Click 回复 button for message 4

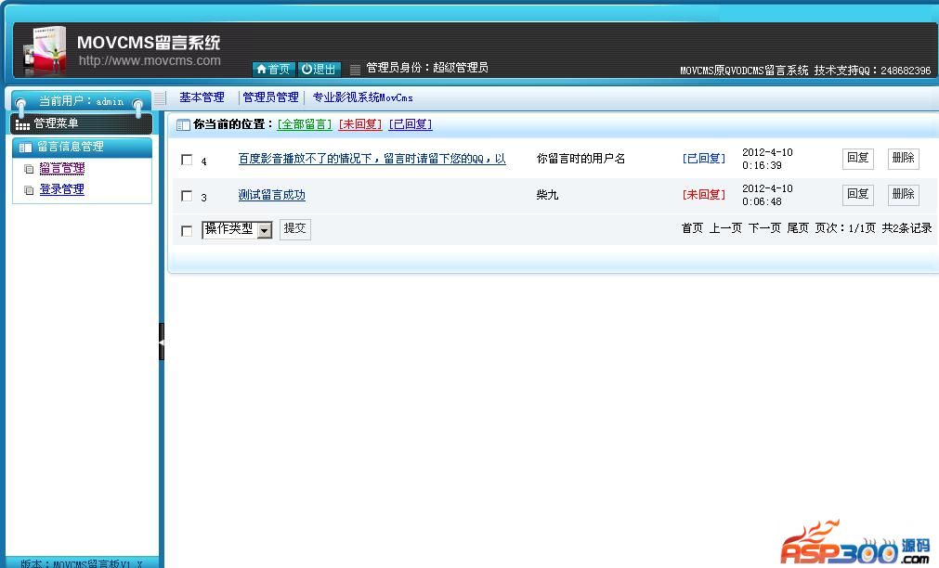tap(857, 159)
